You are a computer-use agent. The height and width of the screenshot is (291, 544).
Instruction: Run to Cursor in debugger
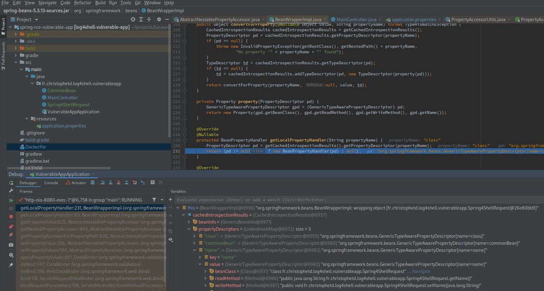pos(142,183)
